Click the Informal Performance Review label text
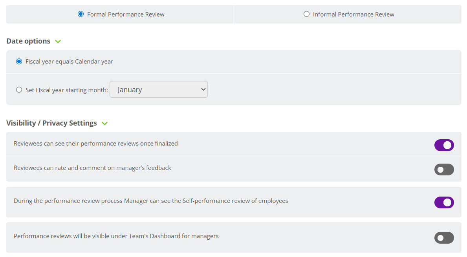This screenshot has height=257, width=467. pos(353,15)
